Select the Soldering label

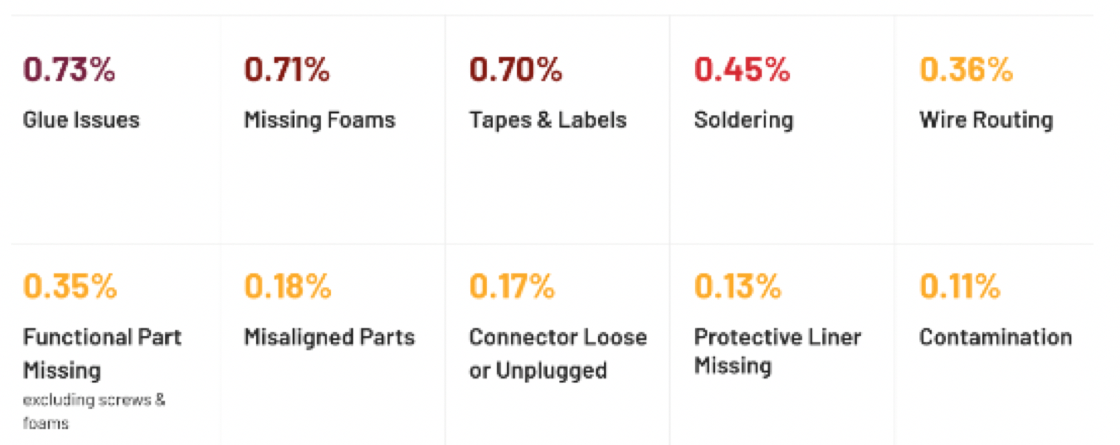[744, 120]
